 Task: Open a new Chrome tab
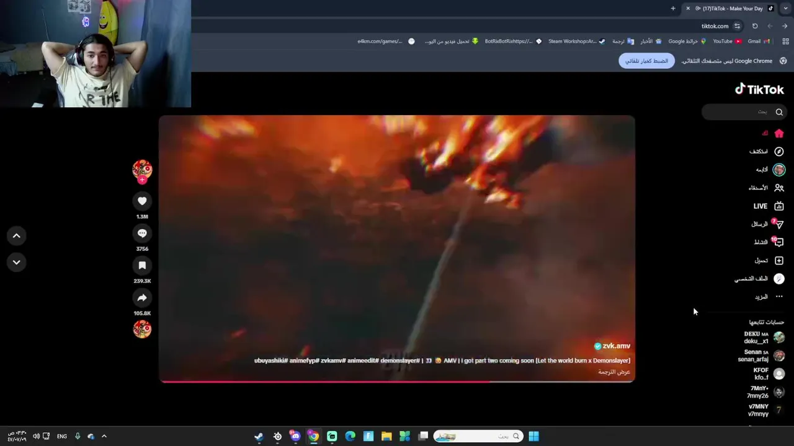coord(673,8)
